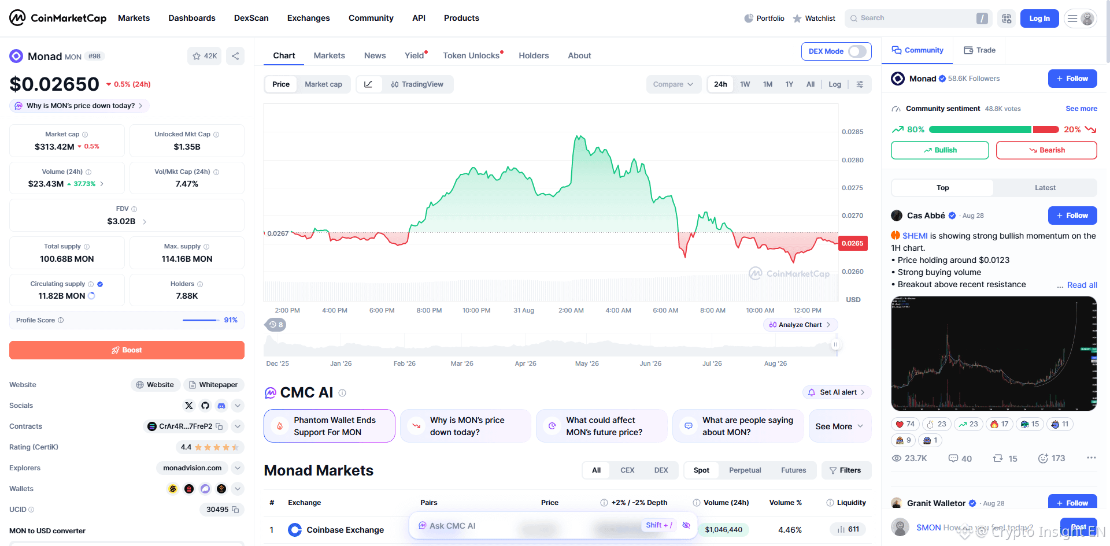Copy the contract address CrAr4R...7FreP2
The width and height of the screenshot is (1110, 546).
219,426
